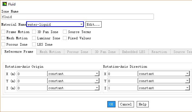Click the Rotation-Axis Origin label
This screenshot has width=192, height=112.
pos(24,67)
